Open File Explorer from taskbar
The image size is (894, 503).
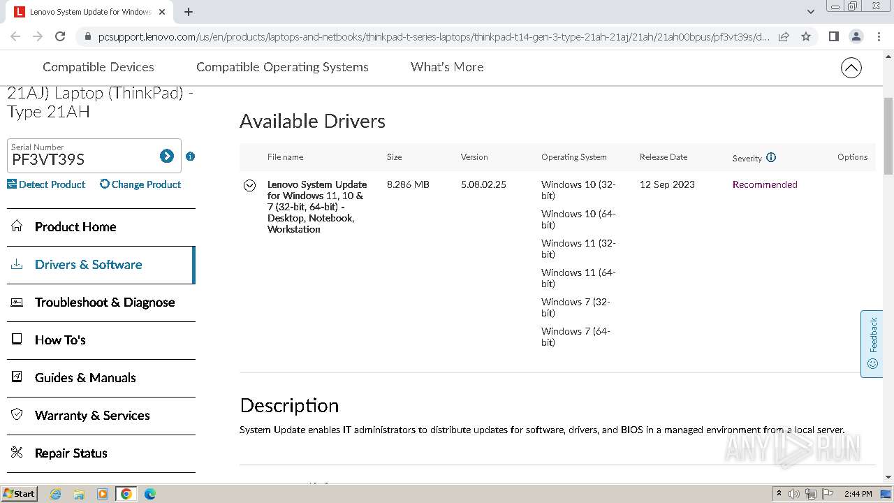[x=79, y=494]
